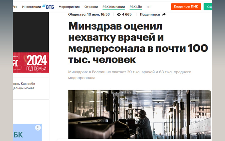Click the Квартиры ПИК orange button
The width and height of the screenshot is (225, 141).
(x=186, y=7)
